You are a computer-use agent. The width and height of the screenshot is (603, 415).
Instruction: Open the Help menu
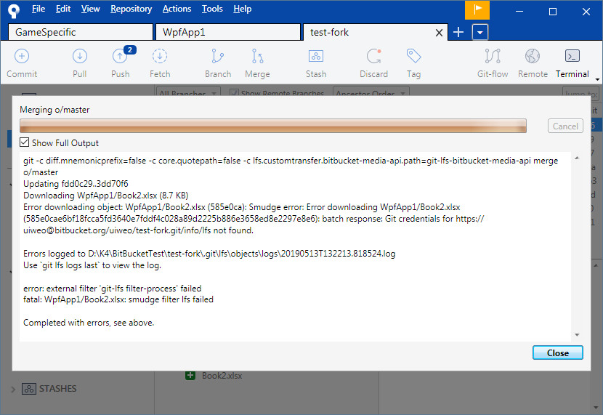click(x=242, y=9)
